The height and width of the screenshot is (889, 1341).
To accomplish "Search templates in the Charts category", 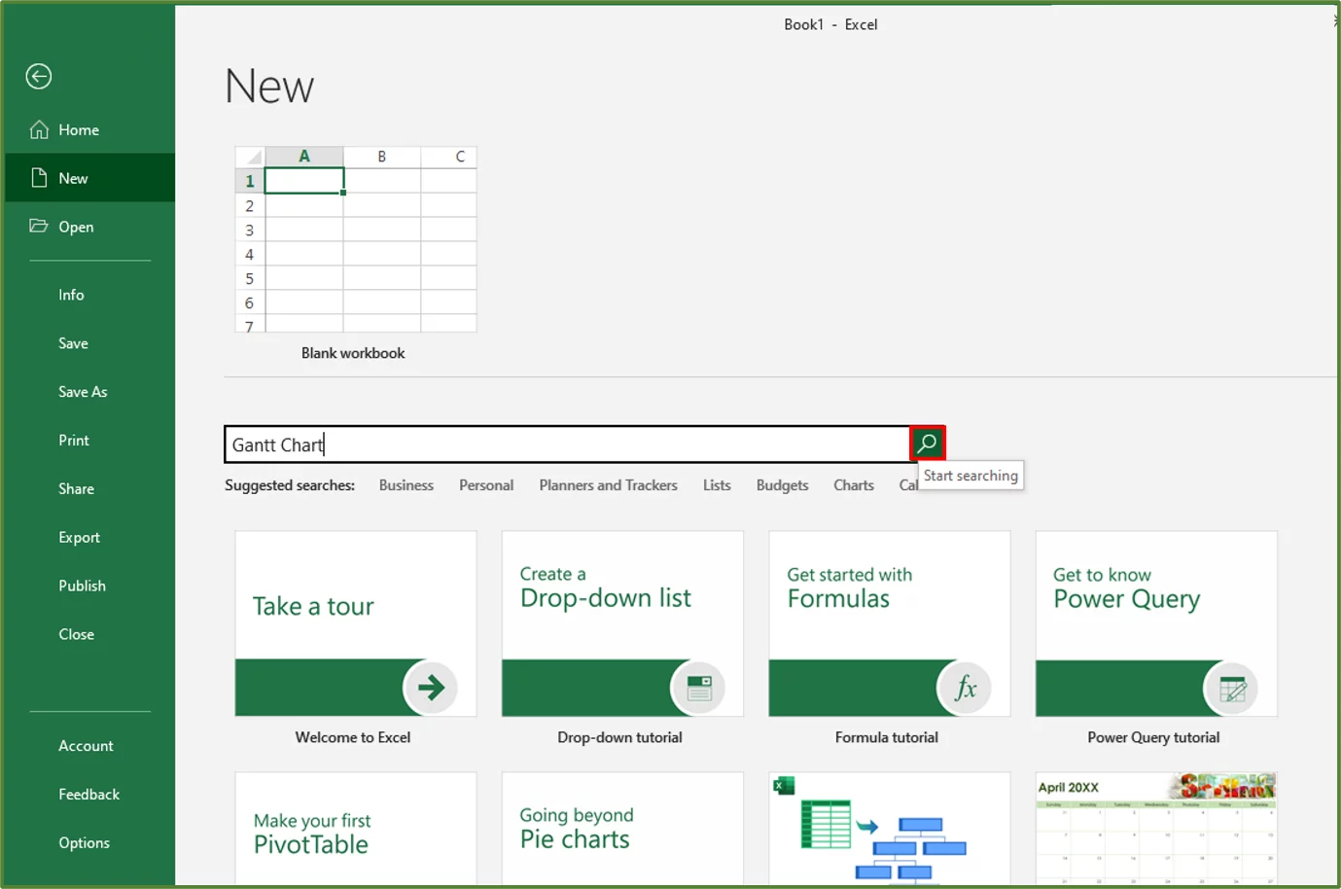I will coord(853,484).
